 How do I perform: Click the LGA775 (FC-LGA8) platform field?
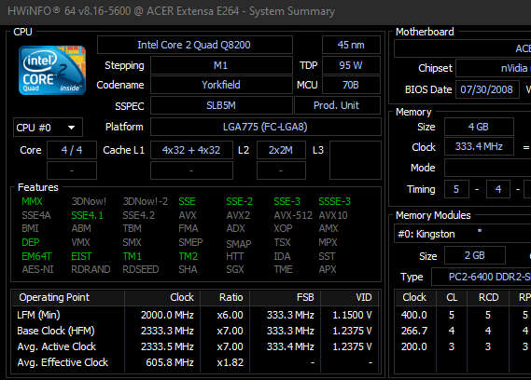[265, 127]
